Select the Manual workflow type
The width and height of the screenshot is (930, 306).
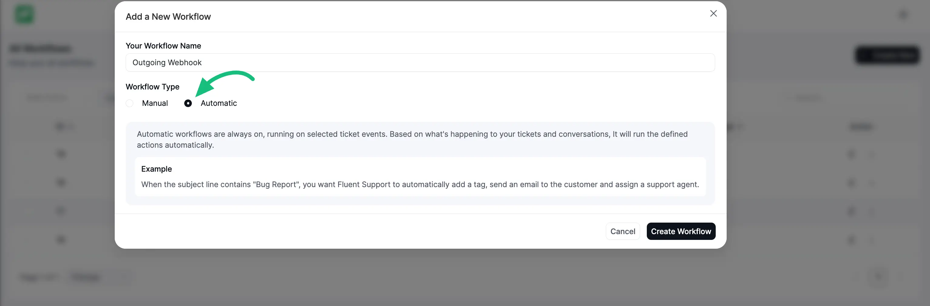point(130,103)
